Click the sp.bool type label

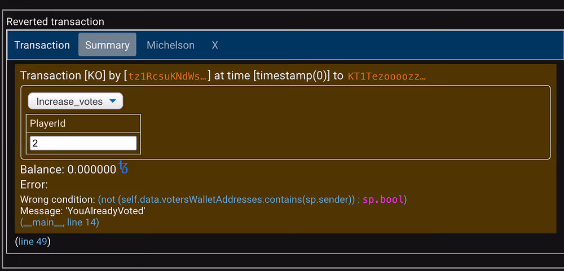tap(384, 199)
